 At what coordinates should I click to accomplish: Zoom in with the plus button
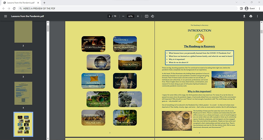pos(138,16)
